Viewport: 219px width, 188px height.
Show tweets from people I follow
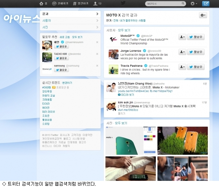coord(133,20)
